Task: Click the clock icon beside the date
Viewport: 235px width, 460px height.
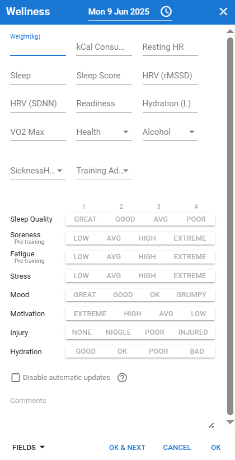Action: click(166, 12)
